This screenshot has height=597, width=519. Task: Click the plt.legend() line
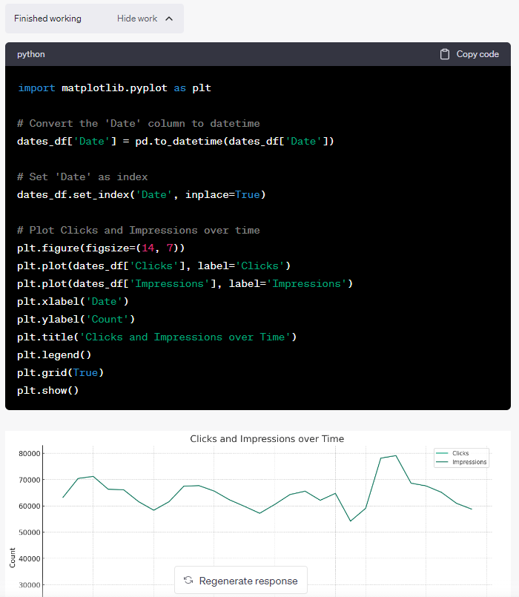(54, 354)
